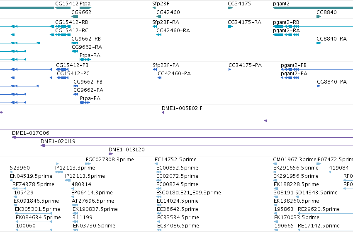353x232 pixels.
Task: Click the 480314 feature label
Action: pyautogui.click(x=81, y=184)
